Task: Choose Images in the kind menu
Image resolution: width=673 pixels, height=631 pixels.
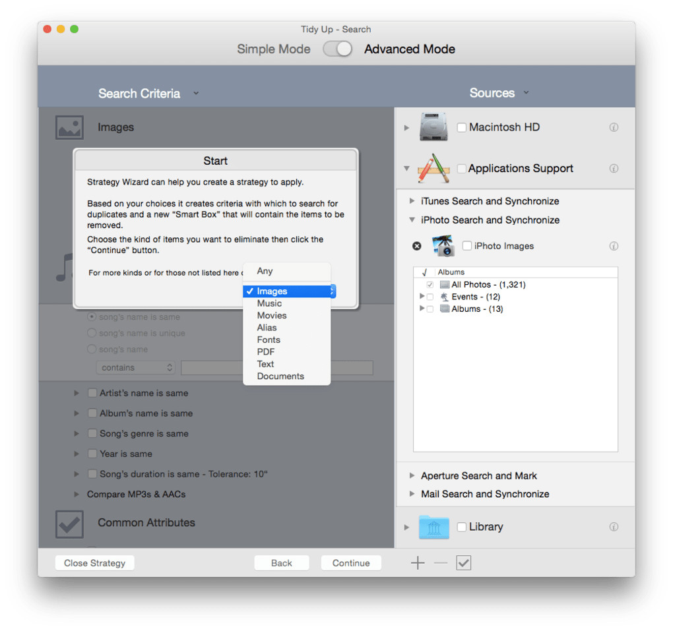Action: (x=287, y=291)
